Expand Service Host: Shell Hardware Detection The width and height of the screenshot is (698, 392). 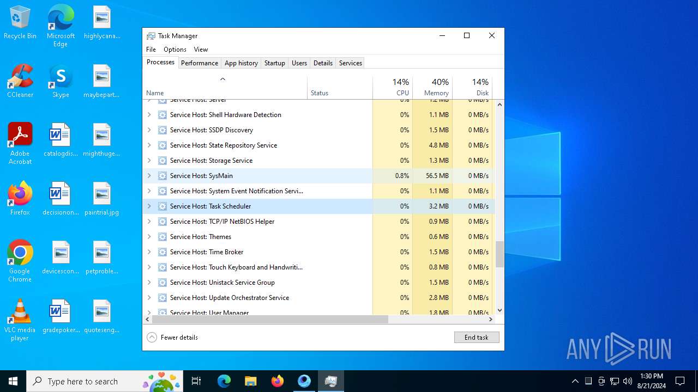point(149,115)
